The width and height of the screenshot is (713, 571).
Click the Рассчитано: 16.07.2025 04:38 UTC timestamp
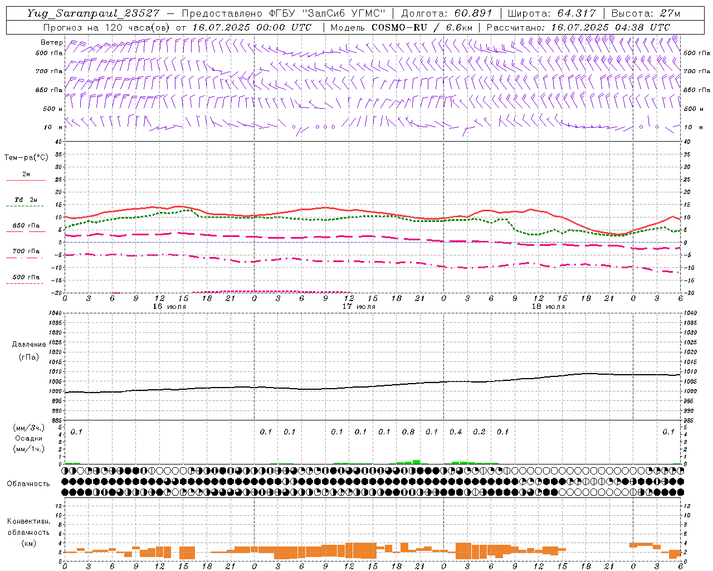pos(578,27)
